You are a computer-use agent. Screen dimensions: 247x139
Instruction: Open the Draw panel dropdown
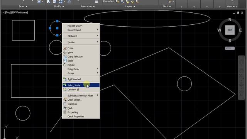23,7
